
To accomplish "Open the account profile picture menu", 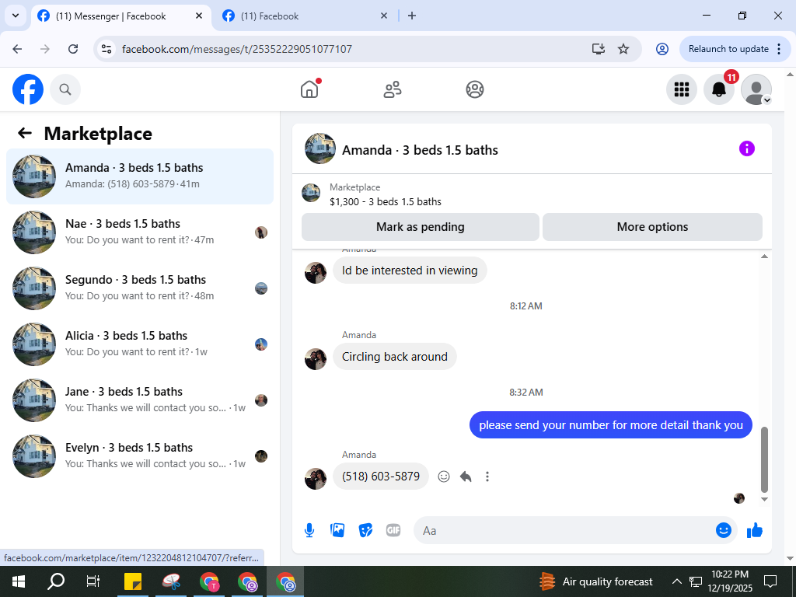I will [756, 89].
